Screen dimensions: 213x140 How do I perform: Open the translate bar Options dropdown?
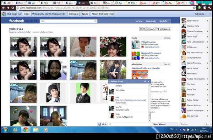click(200, 14)
